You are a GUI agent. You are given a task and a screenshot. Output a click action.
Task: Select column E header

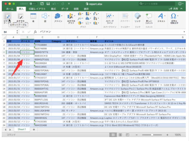pos(78,37)
